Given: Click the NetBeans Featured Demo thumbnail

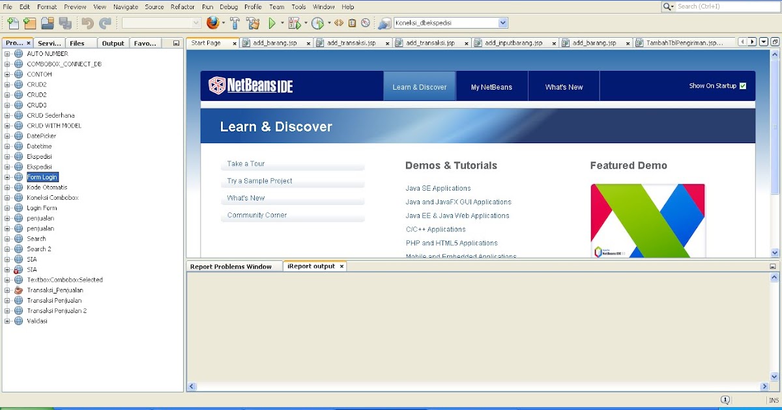Looking at the screenshot, I should [647, 221].
